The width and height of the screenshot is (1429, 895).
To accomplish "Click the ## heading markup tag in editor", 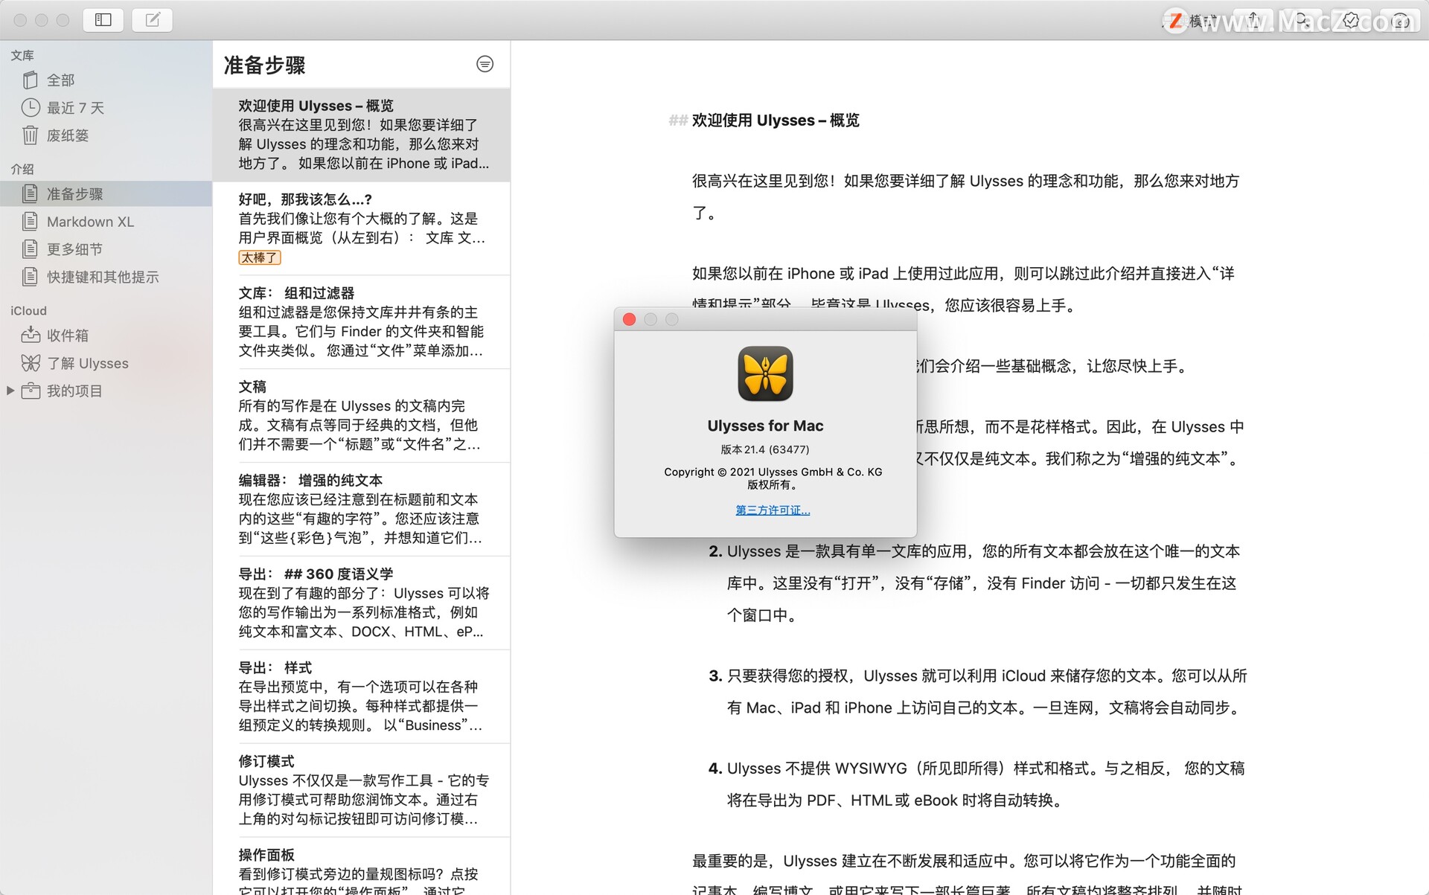I will coord(678,121).
